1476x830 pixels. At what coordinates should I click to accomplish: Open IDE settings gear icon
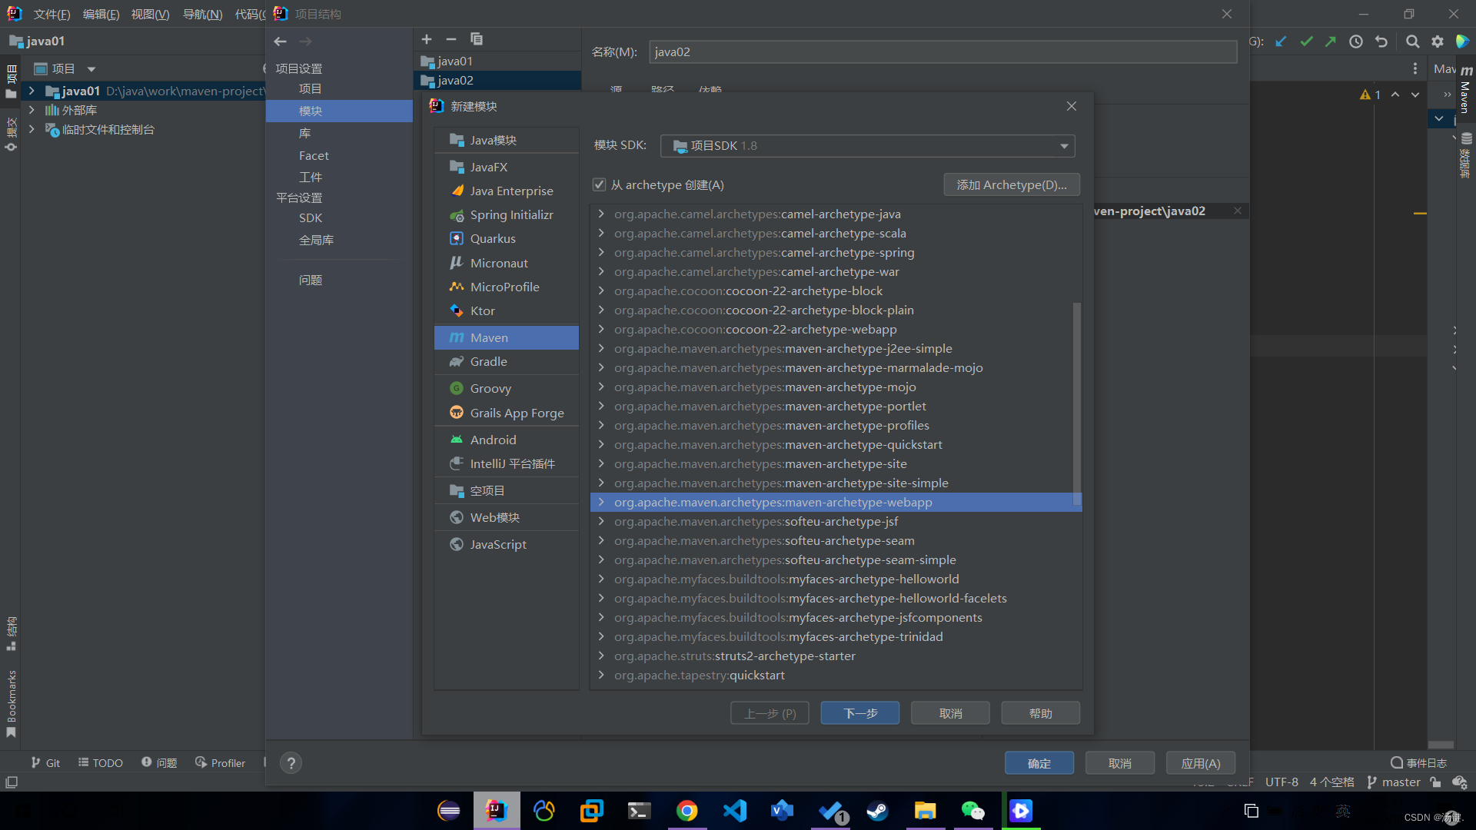(1438, 41)
